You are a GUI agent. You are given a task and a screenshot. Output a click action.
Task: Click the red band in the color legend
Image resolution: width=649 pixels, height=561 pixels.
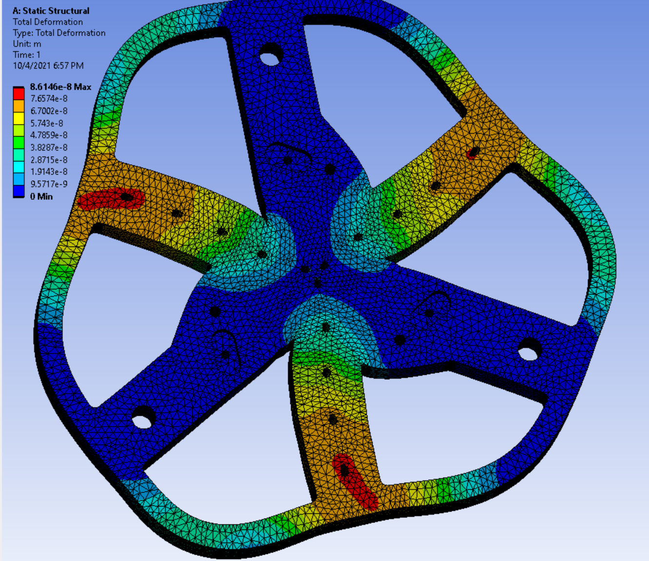[19, 94]
